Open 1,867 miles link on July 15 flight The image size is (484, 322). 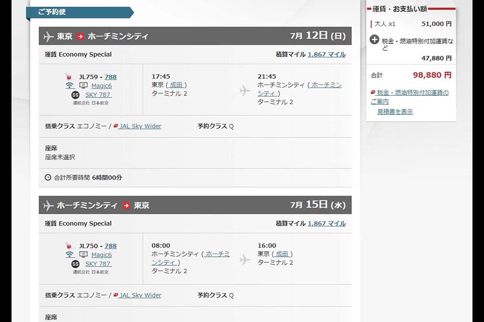tap(327, 223)
